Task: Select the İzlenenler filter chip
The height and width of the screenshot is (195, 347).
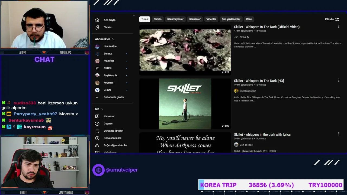Action: pyautogui.click(x=195, y=19)
